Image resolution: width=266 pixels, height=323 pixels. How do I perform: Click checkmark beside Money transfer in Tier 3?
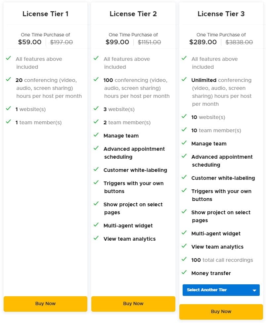click(x=184, y=272)
